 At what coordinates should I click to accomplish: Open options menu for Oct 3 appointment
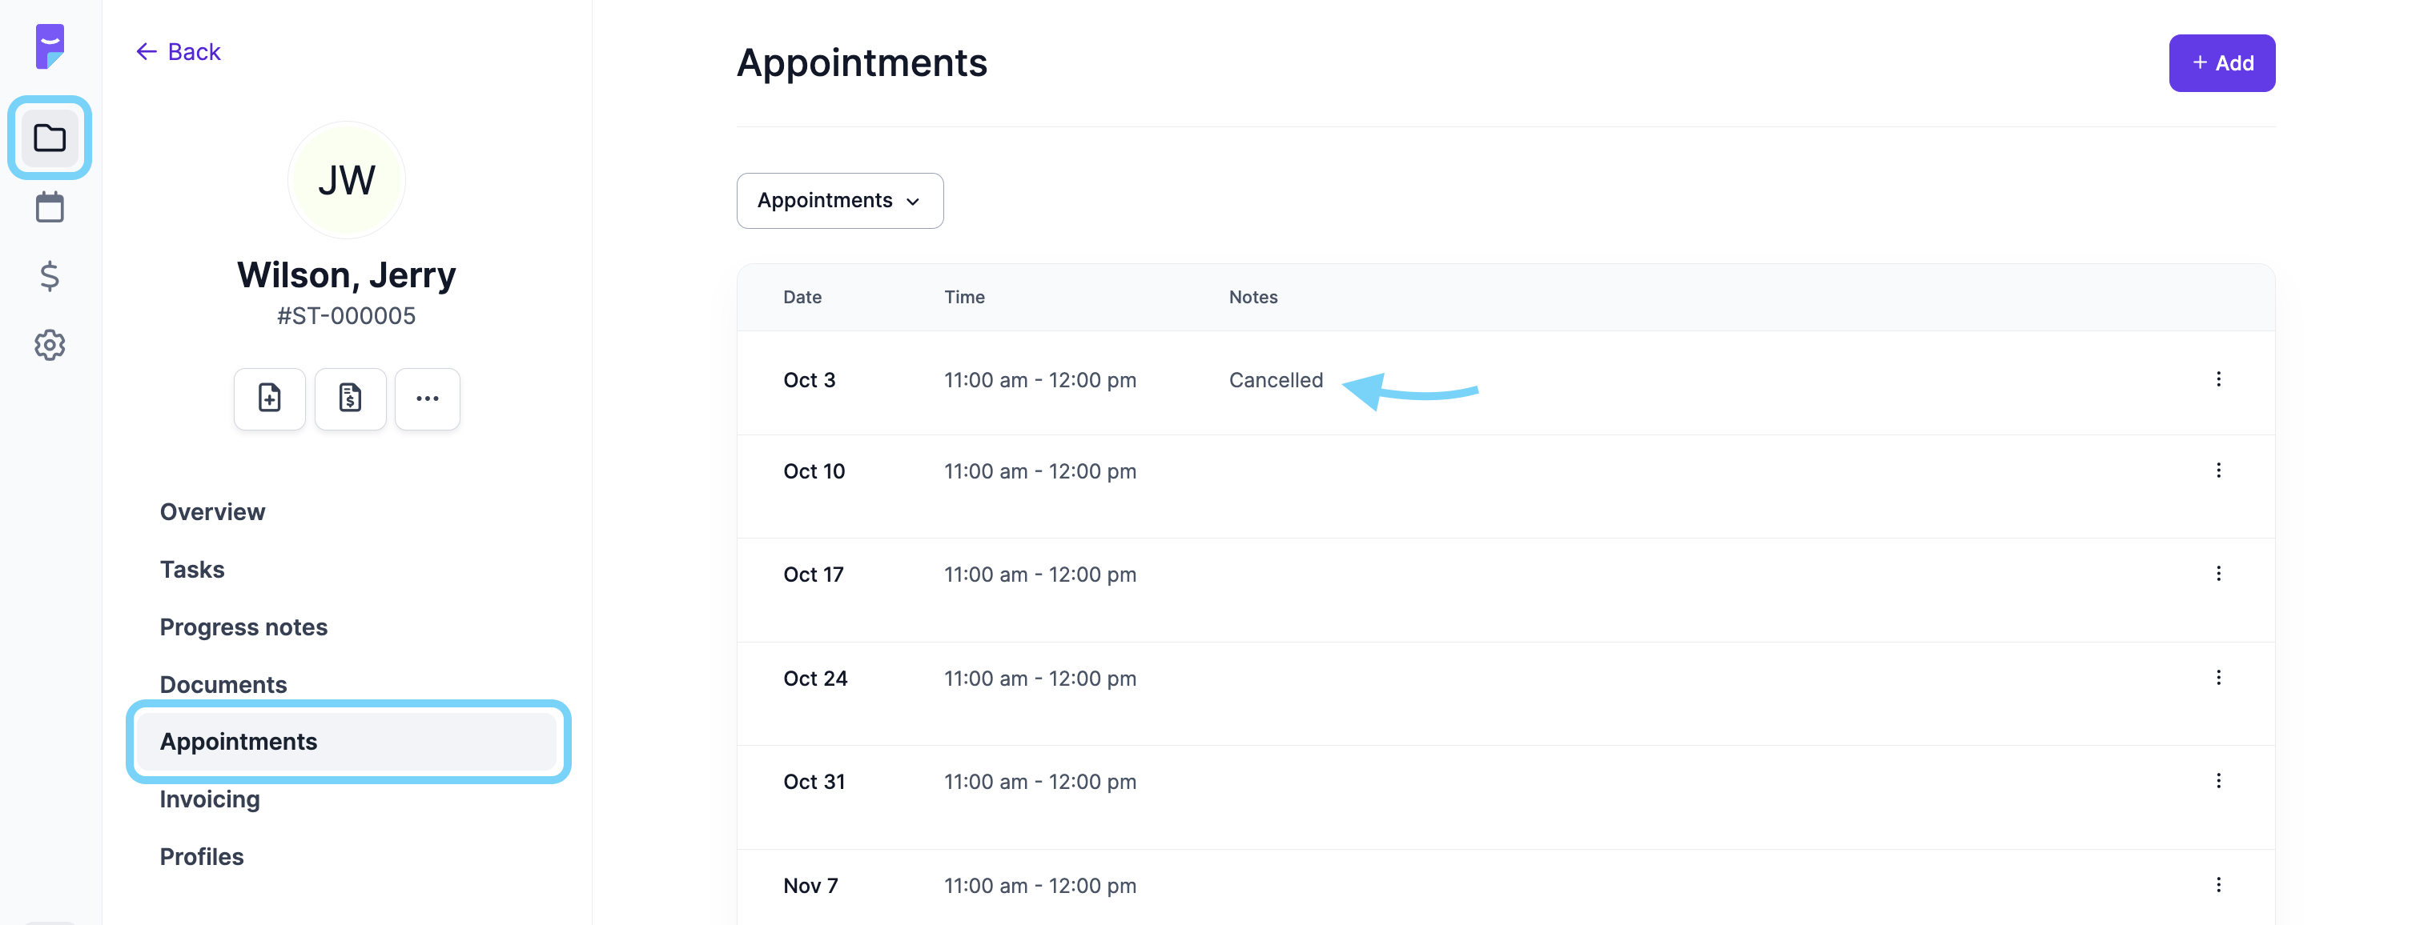point(2218,378)
